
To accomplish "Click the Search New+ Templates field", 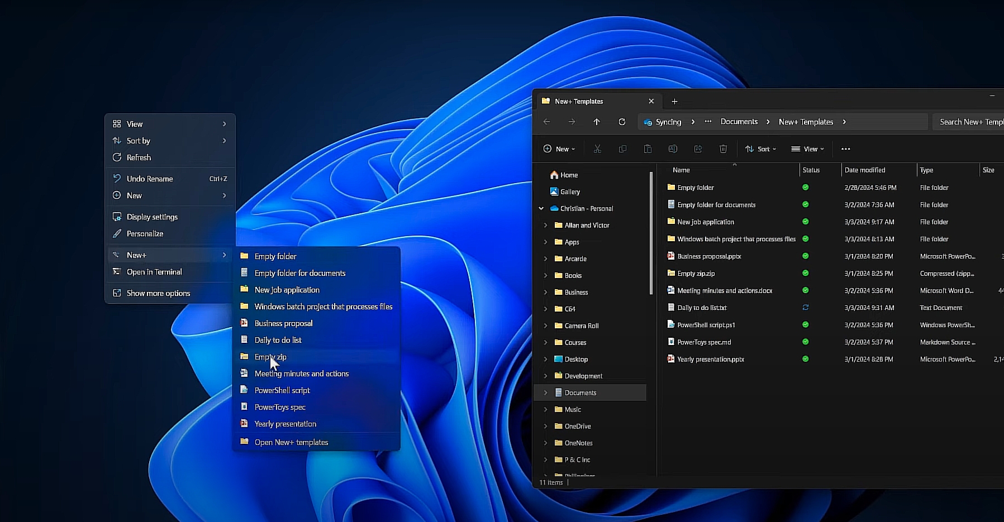I will [969, 122].
